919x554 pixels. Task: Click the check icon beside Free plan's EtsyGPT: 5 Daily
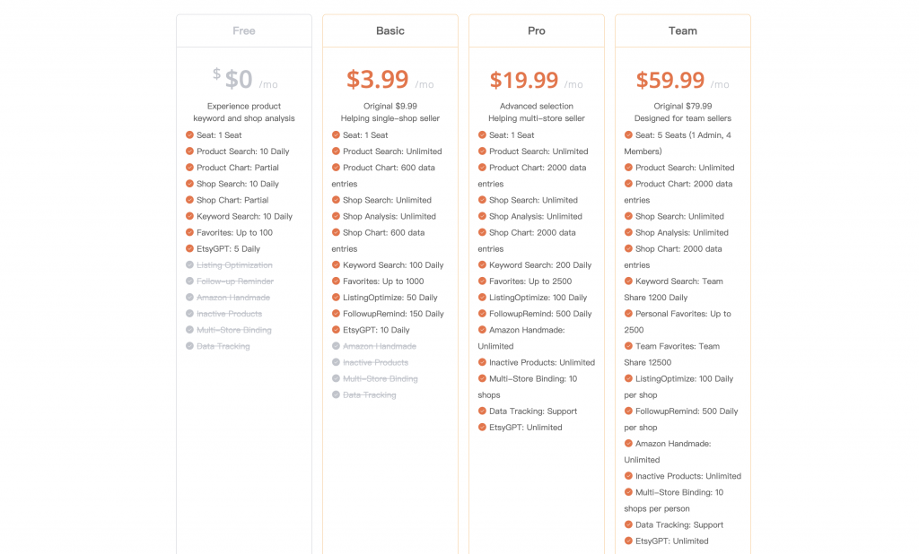point(189,249)
